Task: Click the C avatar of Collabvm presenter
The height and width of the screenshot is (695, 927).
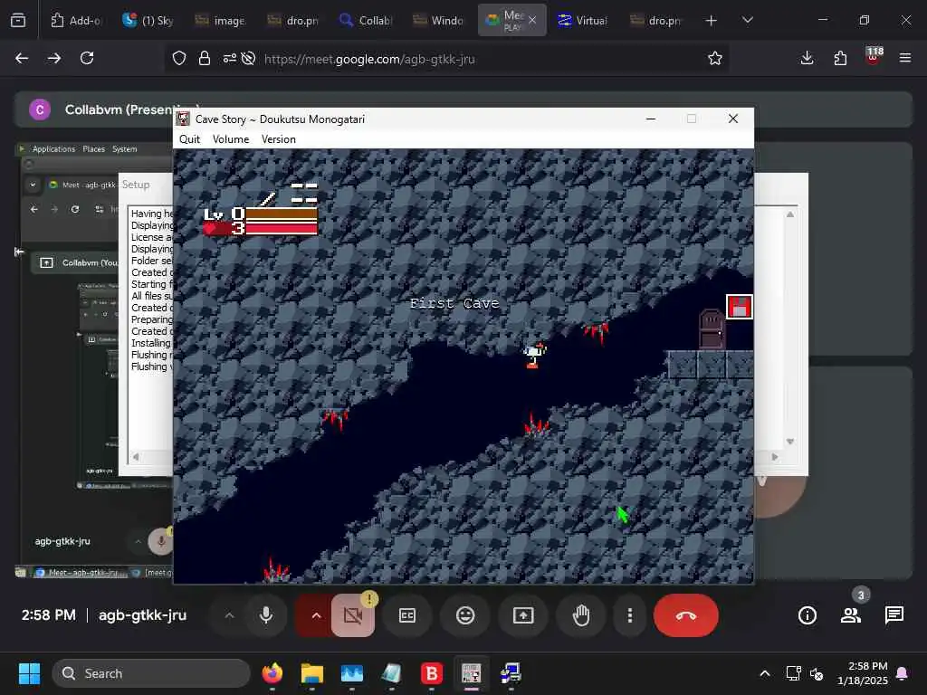Action: [x=40, y=109]
